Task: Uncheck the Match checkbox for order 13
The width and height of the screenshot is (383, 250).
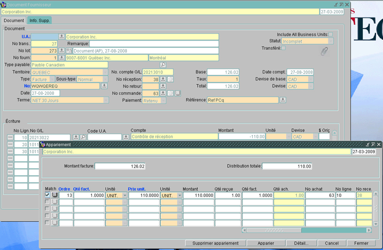Action: [x=47, y=195]
